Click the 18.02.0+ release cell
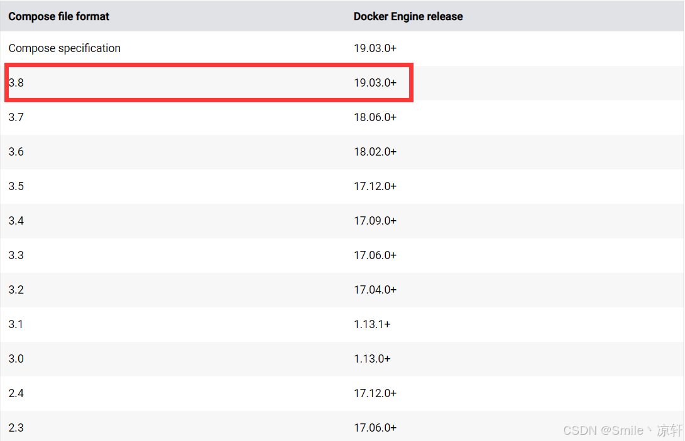This screenshot has height=441, width=685. click(x=375, y=152)
